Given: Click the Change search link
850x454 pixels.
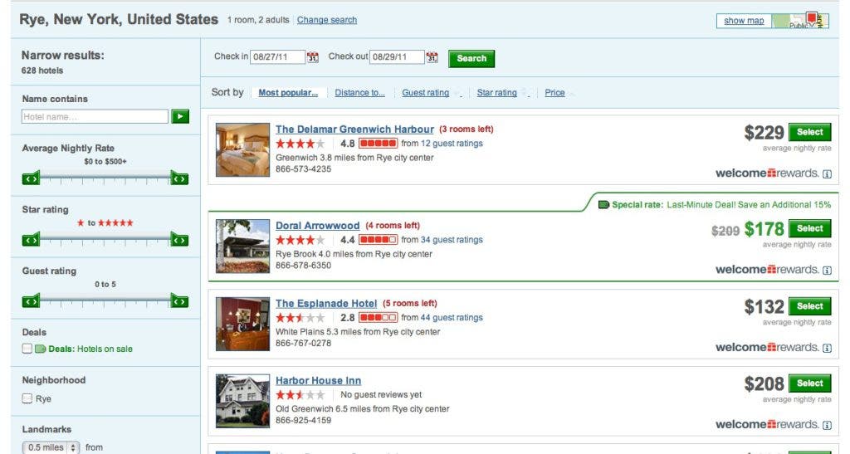Looking at the screenshot, I should pyautogui.click(x=327, y=20).
